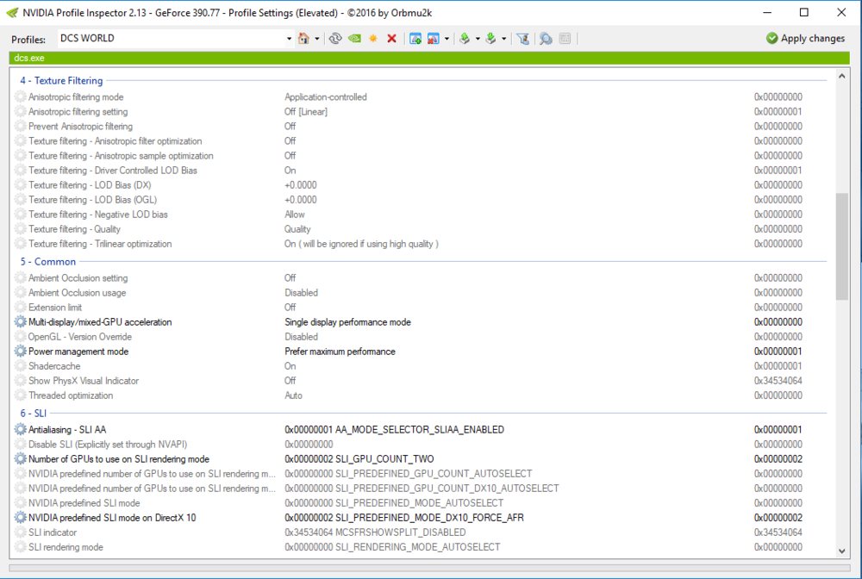Select the dcs.exe application bar
The width and height of the screenshot is (862, 579).
429,58
